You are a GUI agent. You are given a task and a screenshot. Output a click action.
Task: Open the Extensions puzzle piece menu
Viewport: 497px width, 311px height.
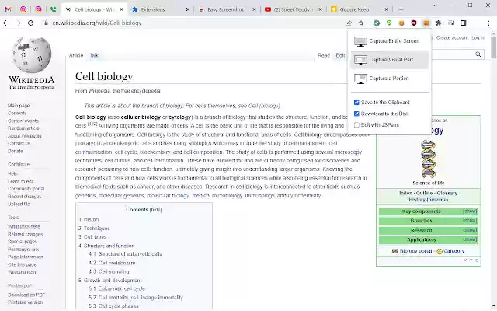pos(438,23)
